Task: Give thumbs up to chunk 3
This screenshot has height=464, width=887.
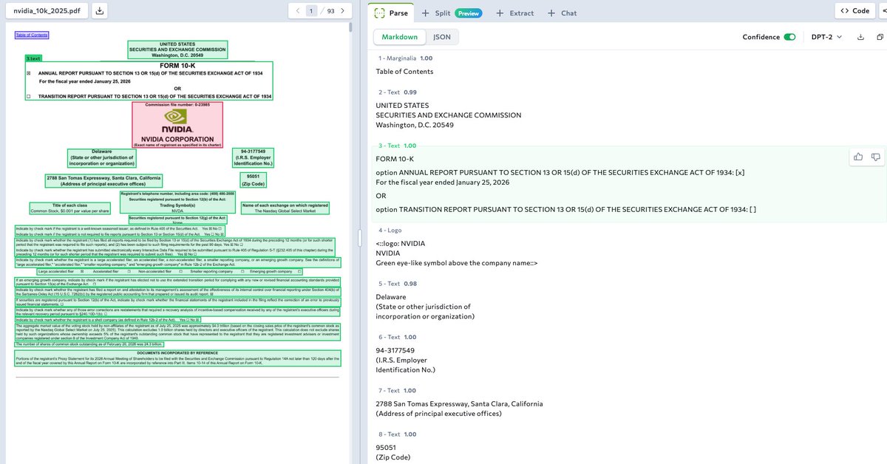Action: tap(858, 157)
